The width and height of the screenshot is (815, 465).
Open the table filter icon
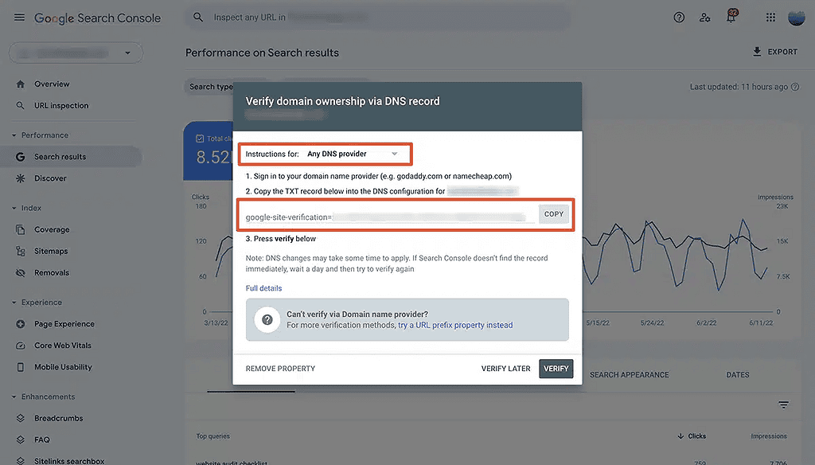[783, 404]
